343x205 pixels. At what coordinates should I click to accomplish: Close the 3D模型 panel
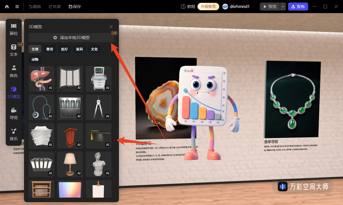[111, 27]
